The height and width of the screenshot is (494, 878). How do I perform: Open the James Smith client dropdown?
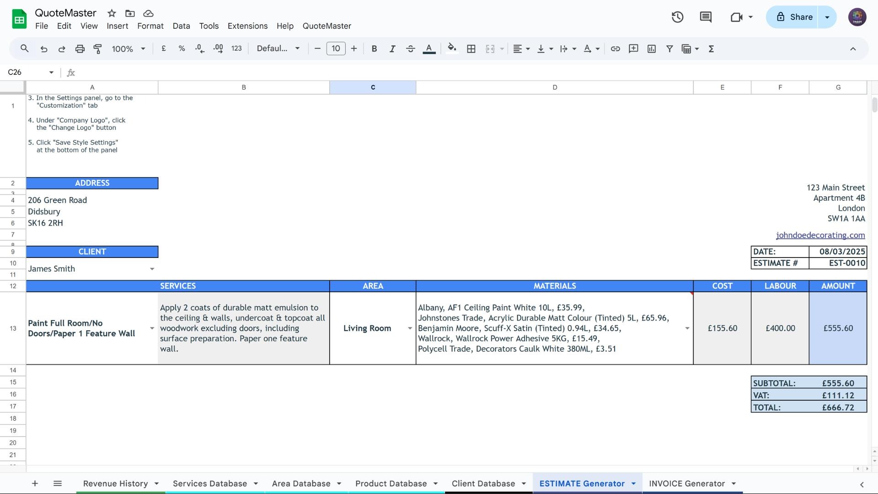[152, 269]
